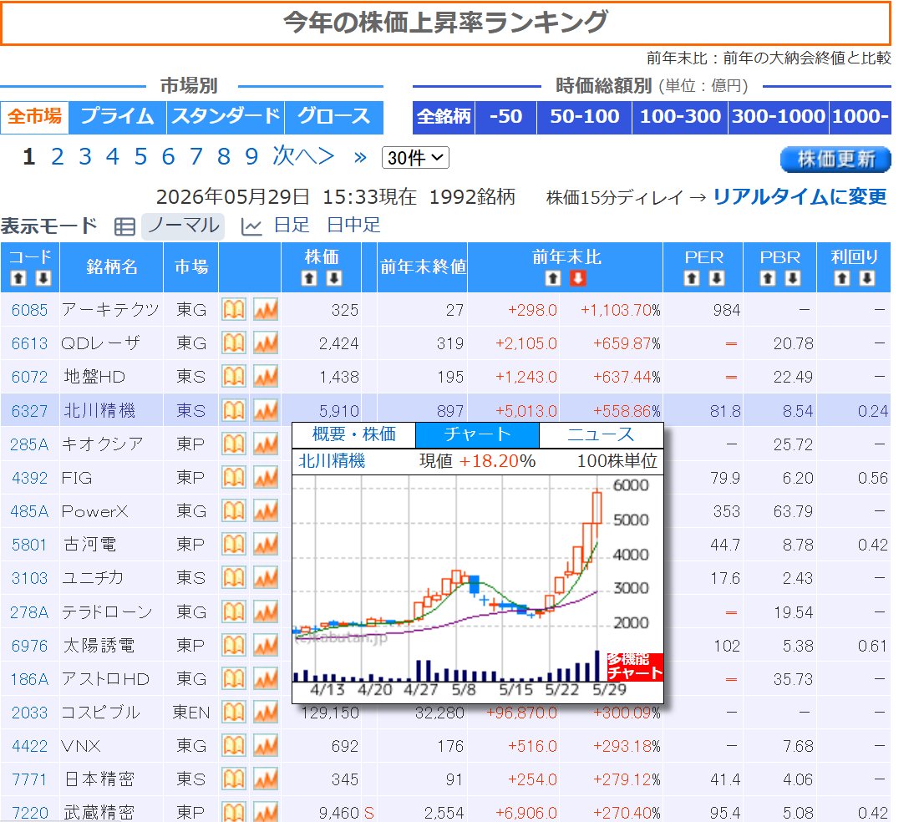
Task: Open book icon for QDレーザ row
Action: 233,342
